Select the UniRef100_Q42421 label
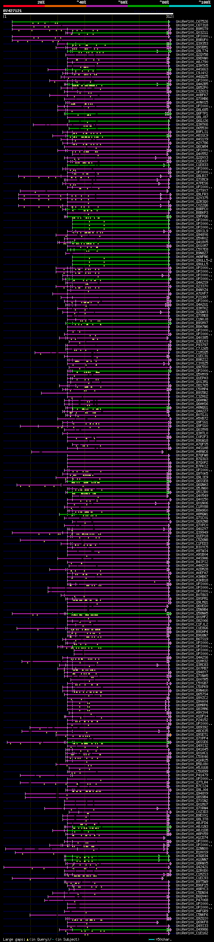 pos(192,867)
